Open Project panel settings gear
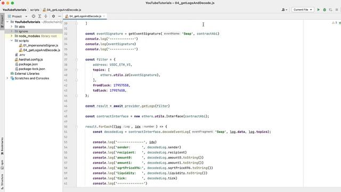 [x=53, y=17]
